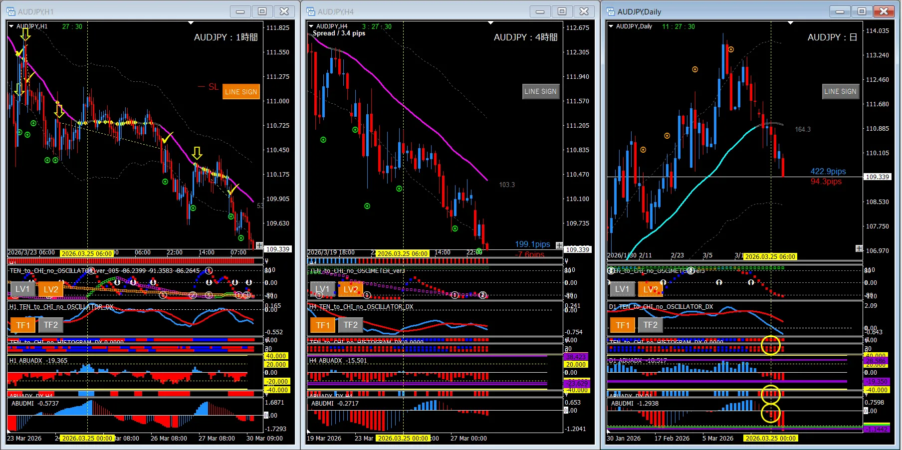Maximize the AUDJPY,H4 chart window
The width and height of the screenshot is (902, 450).
(562, 11)
